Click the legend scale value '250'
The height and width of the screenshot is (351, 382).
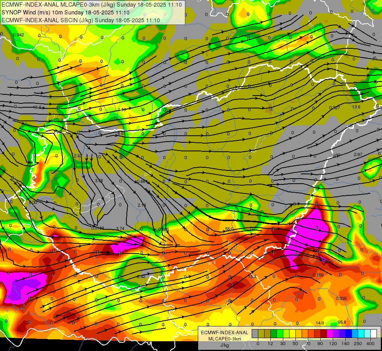tap(358, 344)
